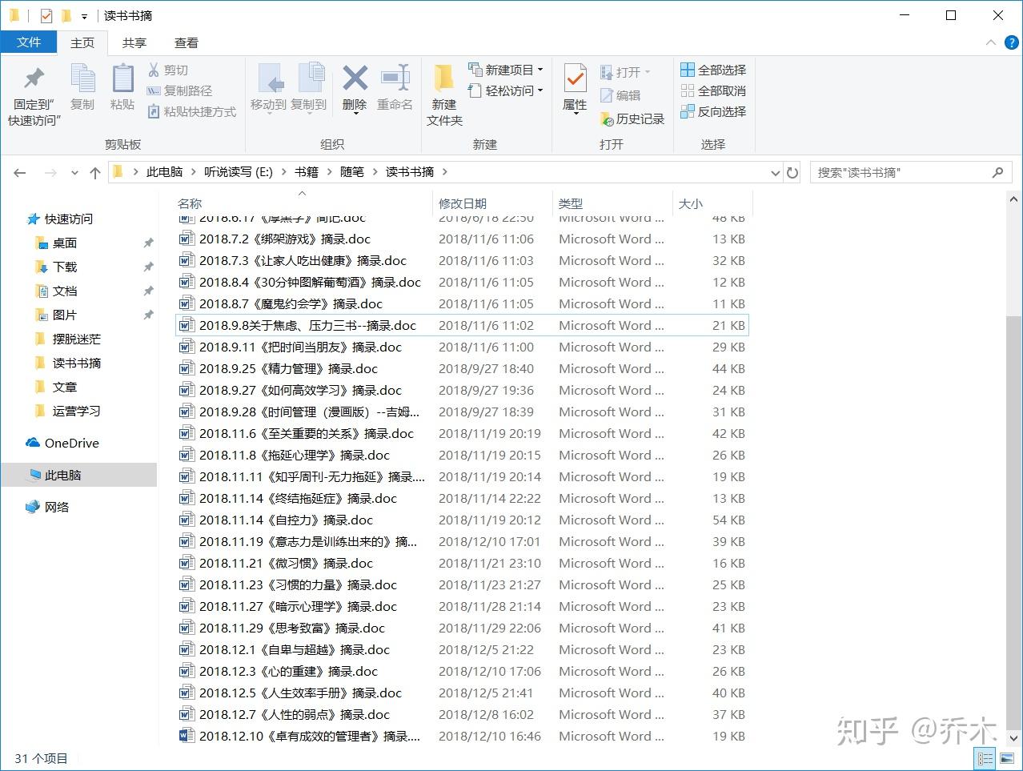Click the Paste (粘贴) ribbon icon

click(x=122, y=78)
